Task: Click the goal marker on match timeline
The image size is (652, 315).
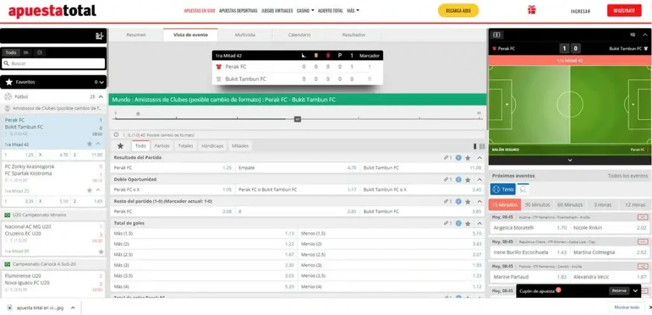Action: click(x=138, y=113)
